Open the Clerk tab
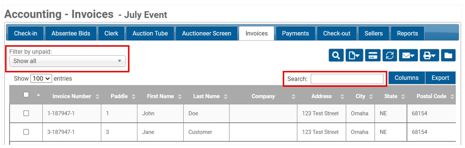The width and height of the screenshot is (465, 148). (x=111, y=33)
